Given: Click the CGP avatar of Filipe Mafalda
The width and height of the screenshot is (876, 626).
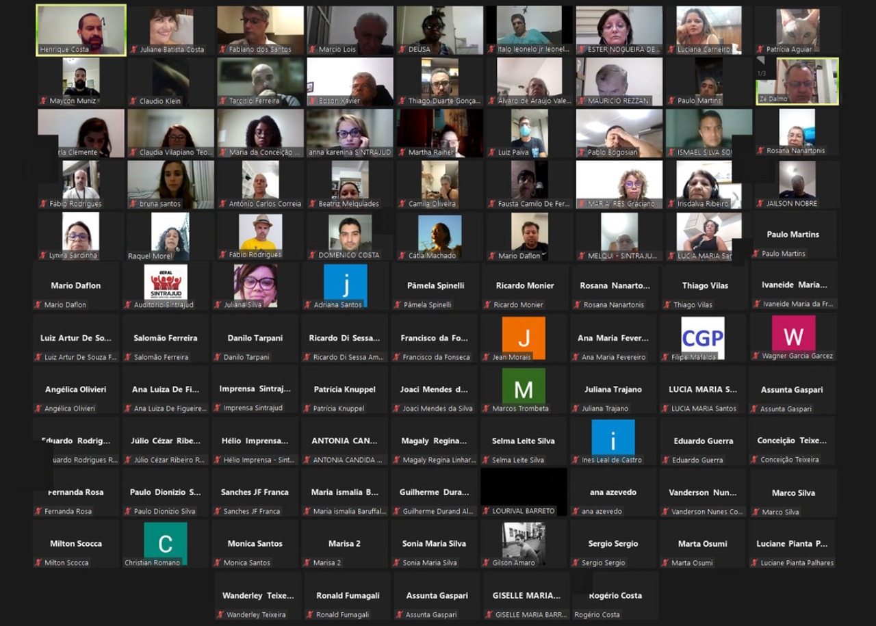Looking at the screenshot, I should point(703,335).
